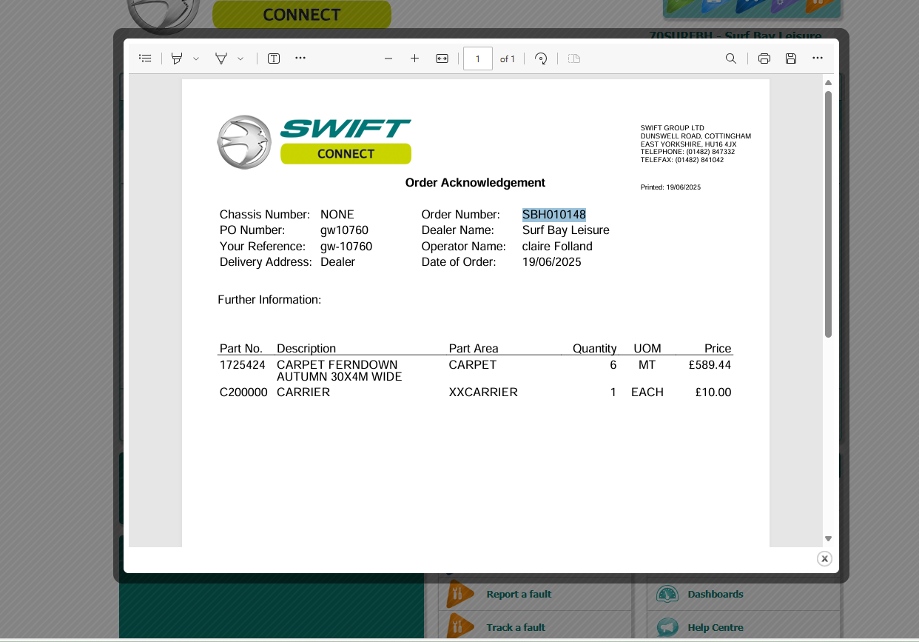This screenshot has width=919, height=642.
Task: Click Your Reference value gw-10760
Action: tap(346, 247)
